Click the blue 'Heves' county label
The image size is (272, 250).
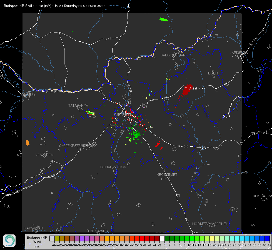[x=205, y=112]
